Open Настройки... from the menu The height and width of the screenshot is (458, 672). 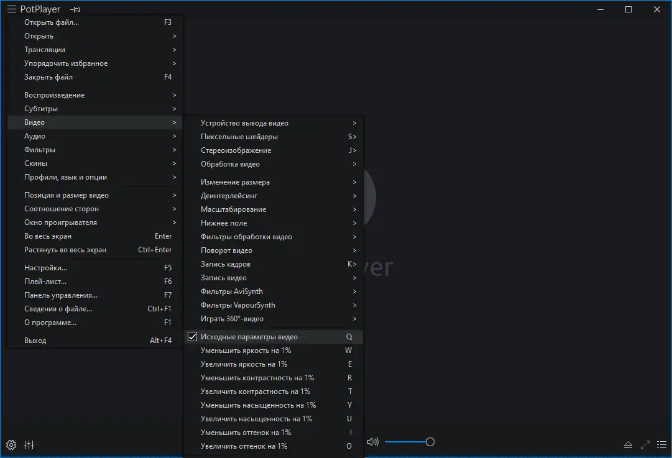pyautogui.click(x=95, y=268)
